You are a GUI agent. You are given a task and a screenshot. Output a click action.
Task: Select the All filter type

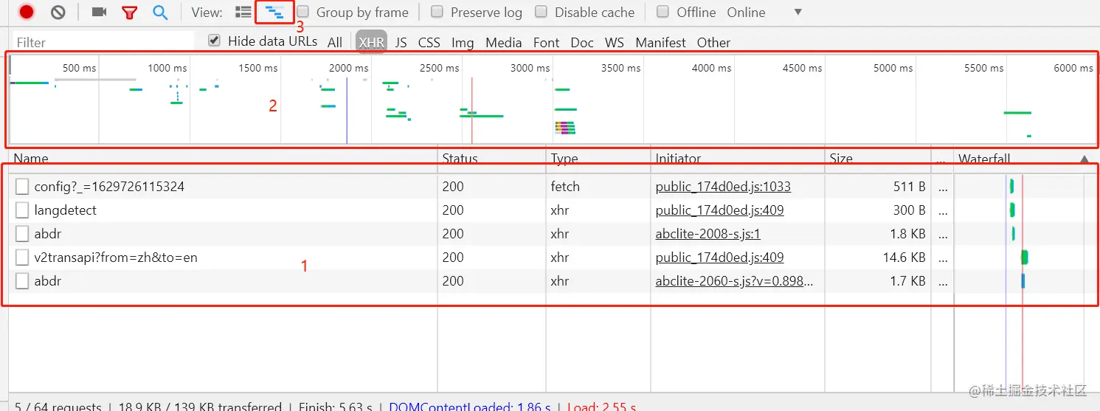[335, 43]
